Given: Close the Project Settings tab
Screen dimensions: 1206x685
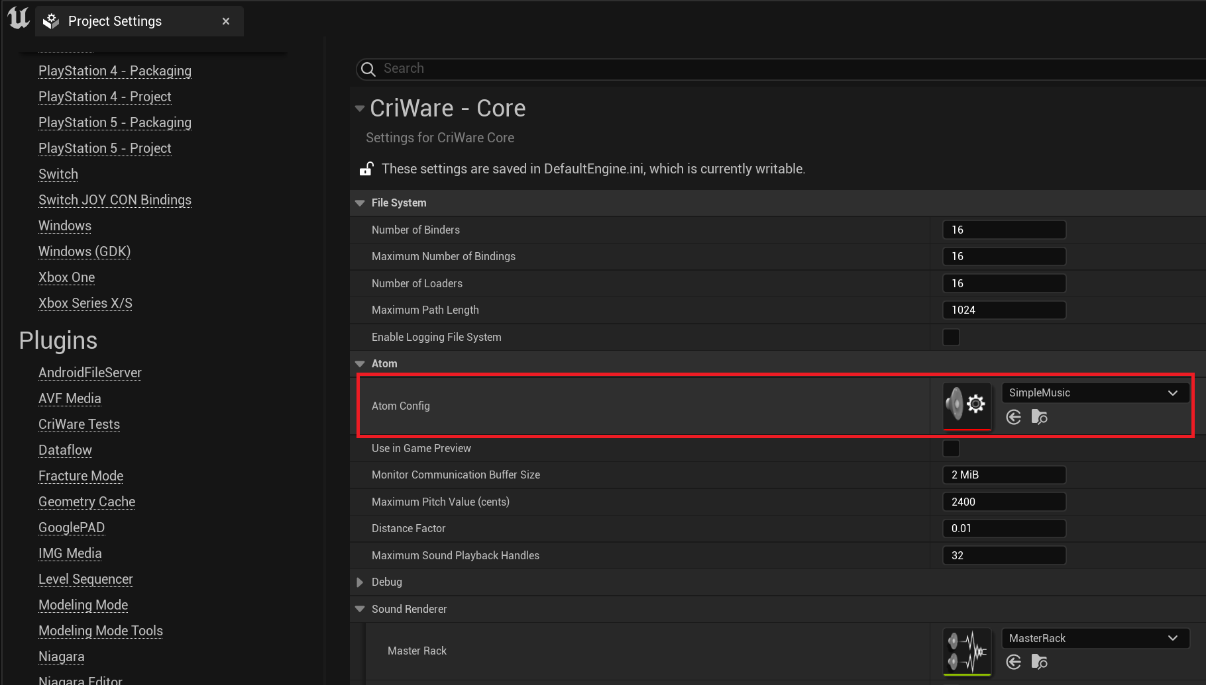Looking at the screenshot, I should tap(226, 21).
